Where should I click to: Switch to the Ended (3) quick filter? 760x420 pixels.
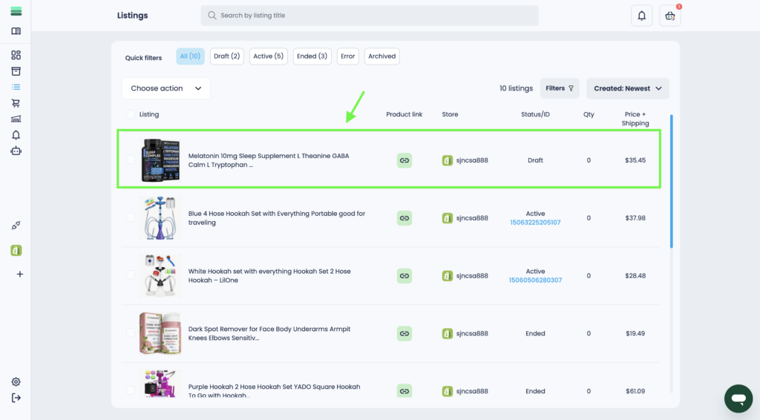click(x=312, y=56)
